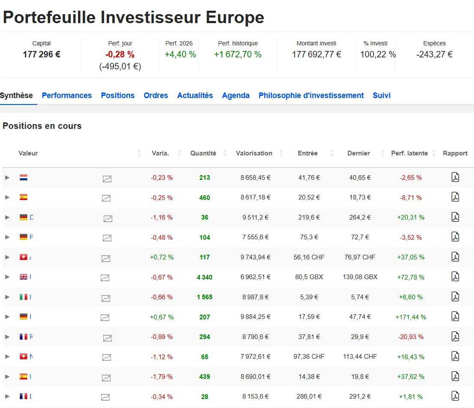The image size is (474, 408).
Task: Click the Espèces -243,27 € value
Action: pyautogui.click(x=435, y=54)
